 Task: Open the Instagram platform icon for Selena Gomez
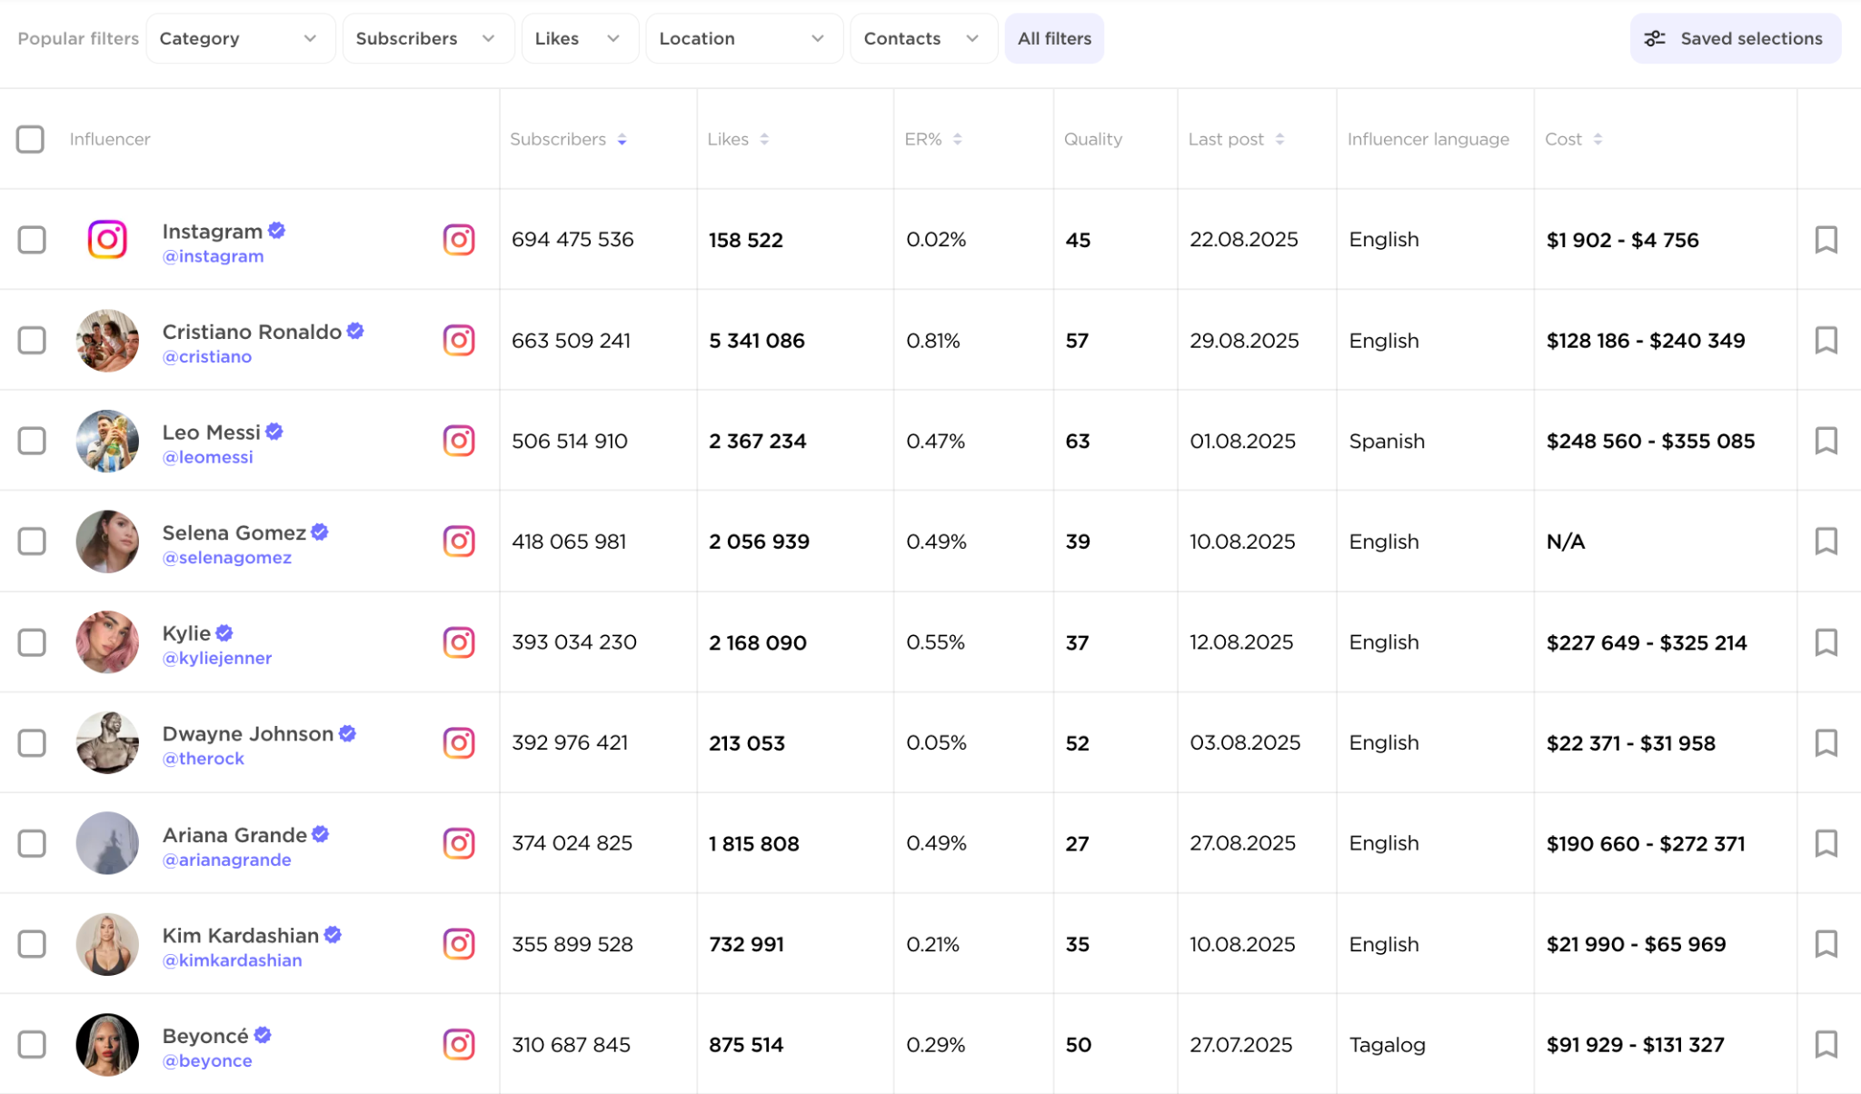[x=459, y=542]
